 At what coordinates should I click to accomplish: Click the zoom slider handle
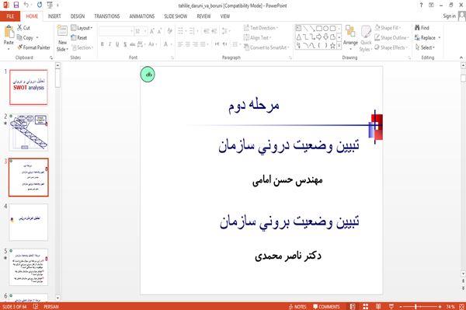click(x=416, y=306)
